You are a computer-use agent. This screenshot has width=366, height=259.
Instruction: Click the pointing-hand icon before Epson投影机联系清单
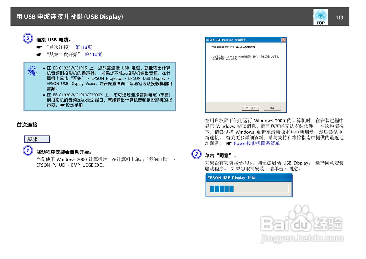click(x=228, y=143)
